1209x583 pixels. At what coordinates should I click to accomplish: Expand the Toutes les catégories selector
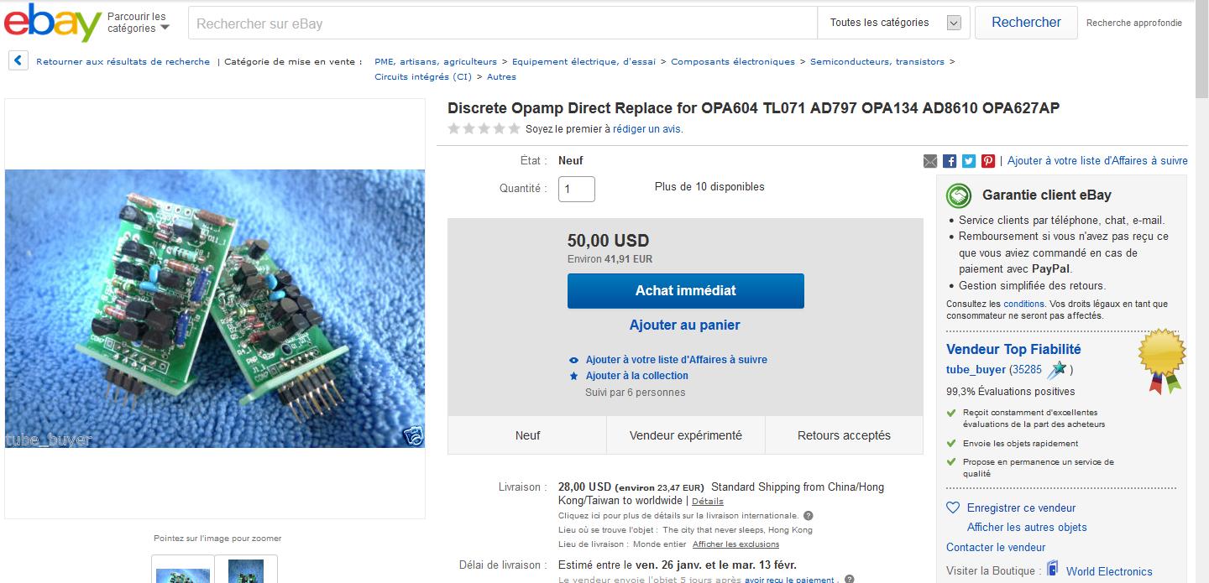click(894, 23)
